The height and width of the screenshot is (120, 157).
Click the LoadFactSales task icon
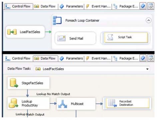[12, 32]
